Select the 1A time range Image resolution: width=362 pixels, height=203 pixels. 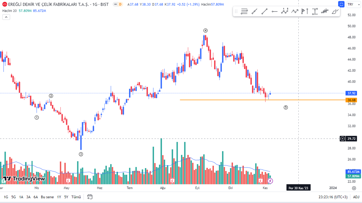pos(21,197)
